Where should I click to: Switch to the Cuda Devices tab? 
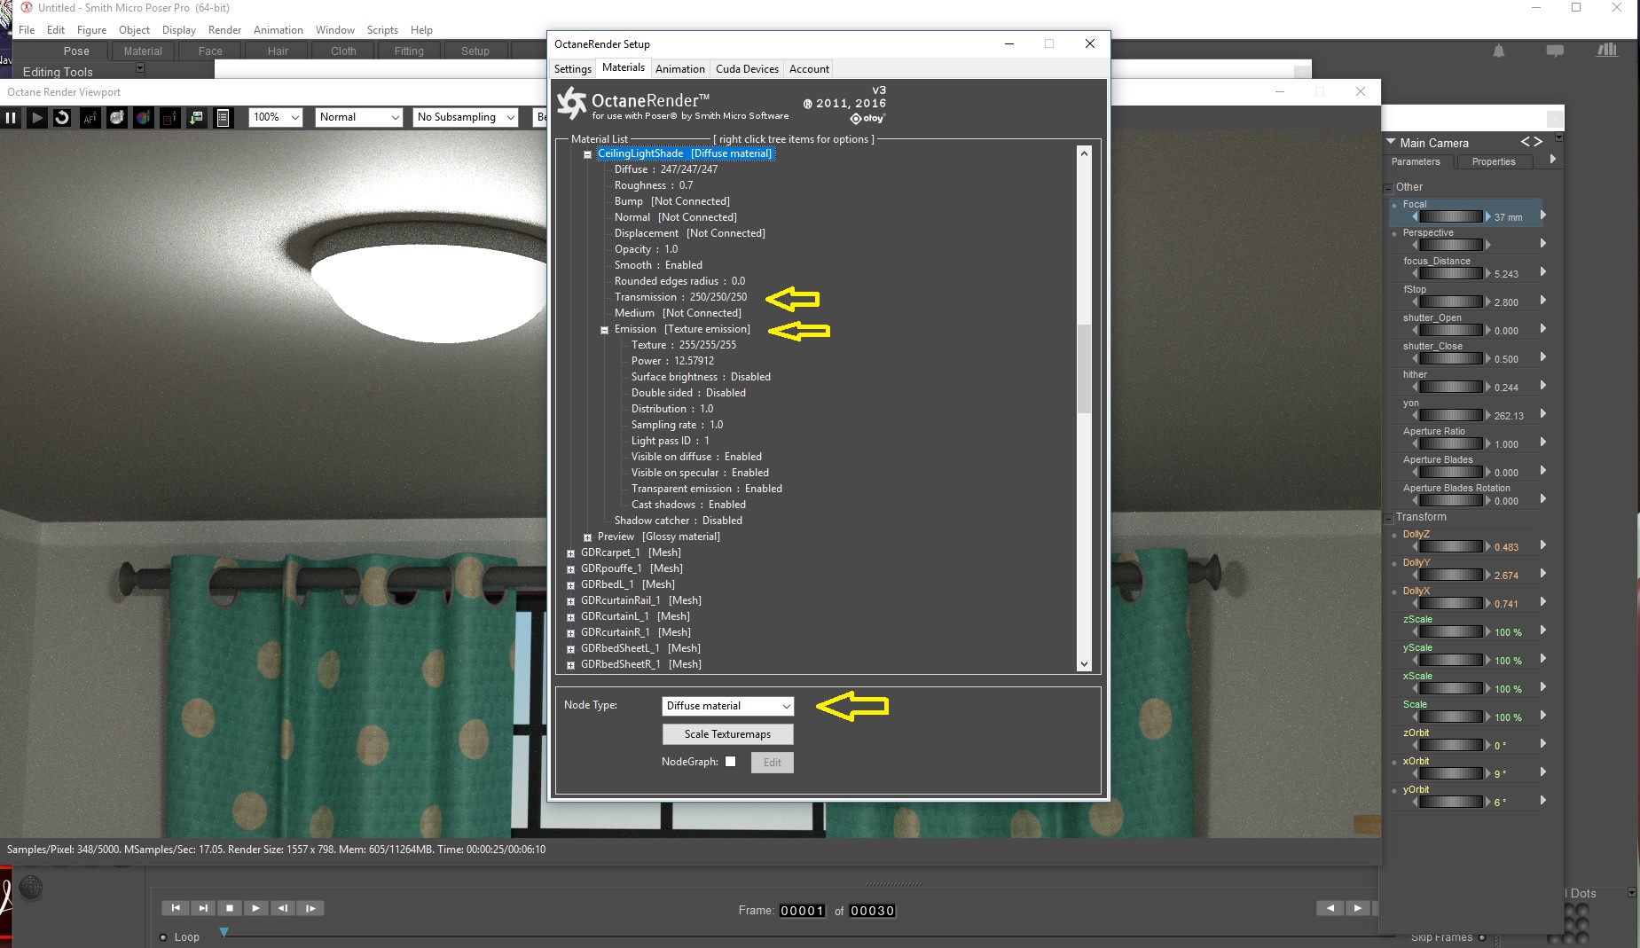tap(747, 69)
